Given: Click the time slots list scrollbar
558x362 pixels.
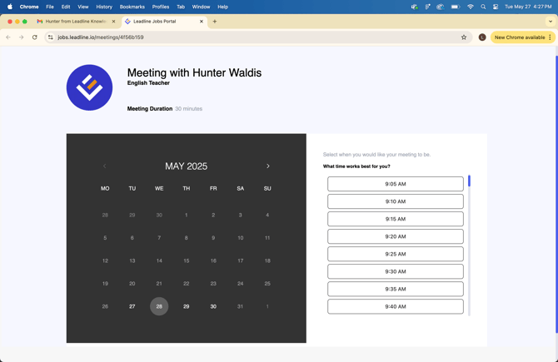Looking at the screenshot, I should pyautogui.click(x=469, y=181).
